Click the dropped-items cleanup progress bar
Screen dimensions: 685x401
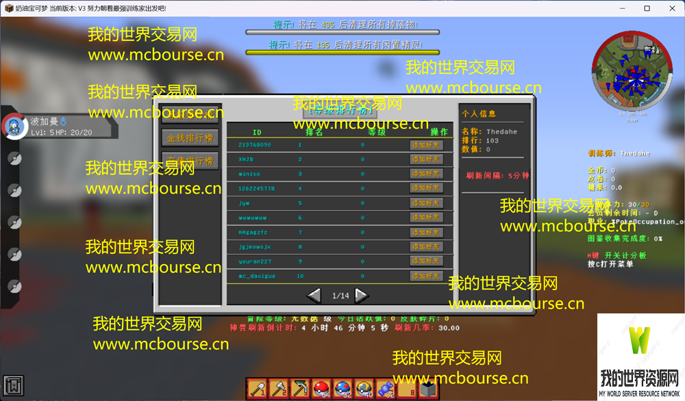[x=342, y=32]
